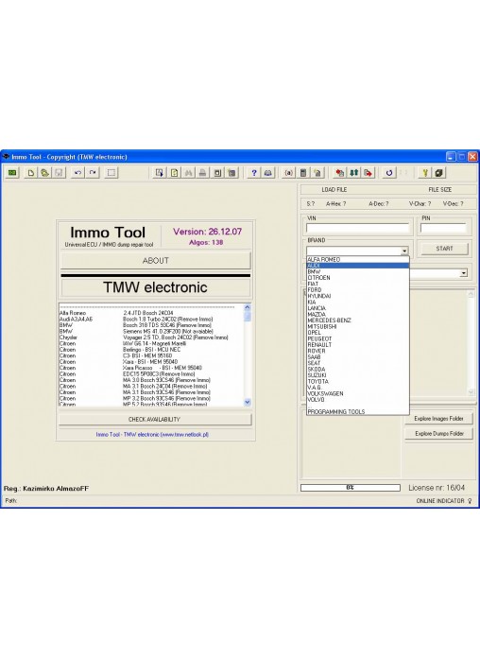Click into the VIN input field
The height and width of the screenshot is (658, 480).
coord(357,228)
